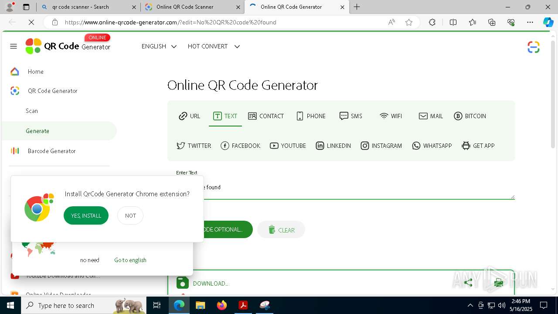
Task: Open File Explorer from the taskbar
Action: pos(200,305)
